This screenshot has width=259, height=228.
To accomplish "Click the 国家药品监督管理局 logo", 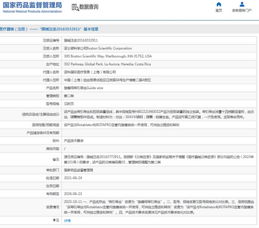I will click(32, 5).
